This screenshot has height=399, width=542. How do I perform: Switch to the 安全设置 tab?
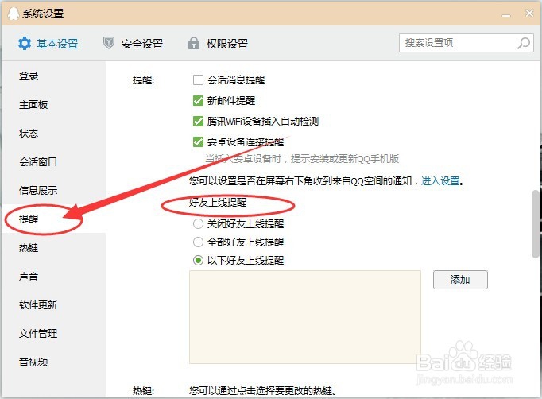tap(133, 44)
